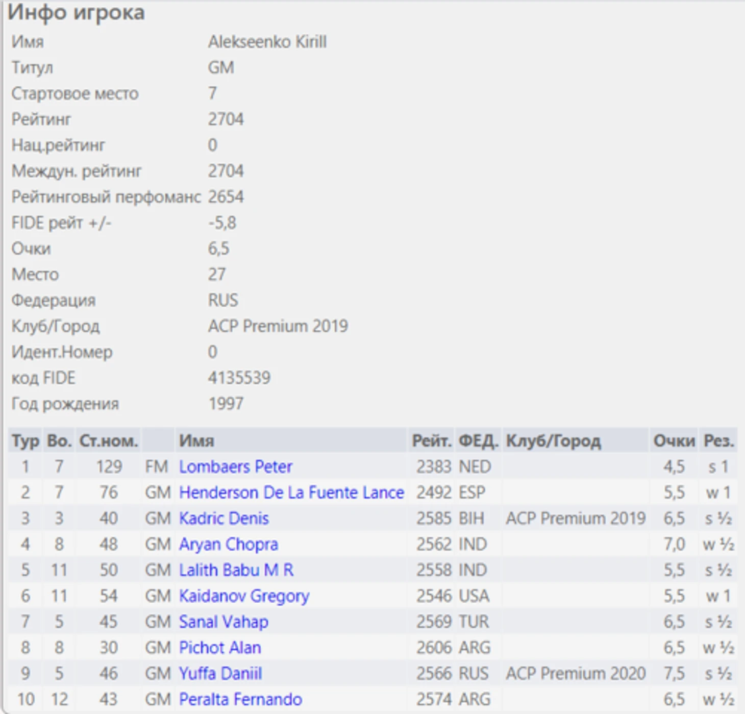Viewport: 745px width, 714px height.
Task: Open Lombaers Peter player link
Action: tap(235, 466)
